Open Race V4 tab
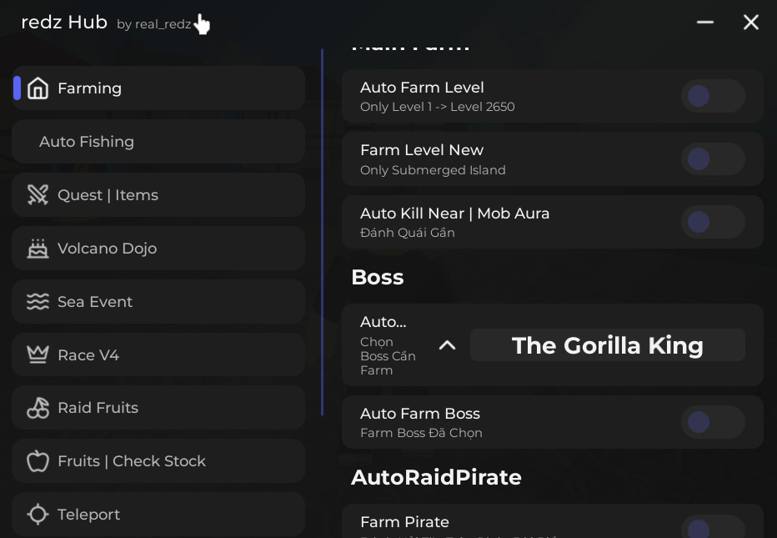 [x=158, y=354]
